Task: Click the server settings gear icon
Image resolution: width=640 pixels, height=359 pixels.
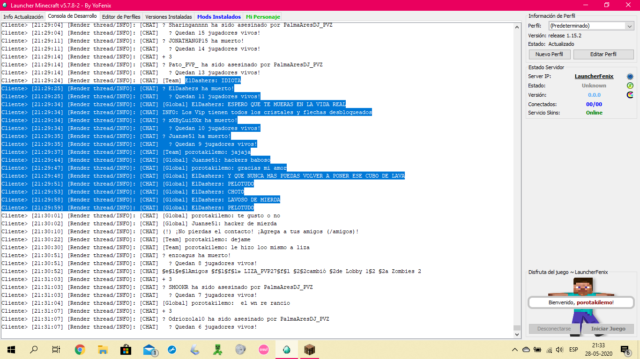Action: 630,76
